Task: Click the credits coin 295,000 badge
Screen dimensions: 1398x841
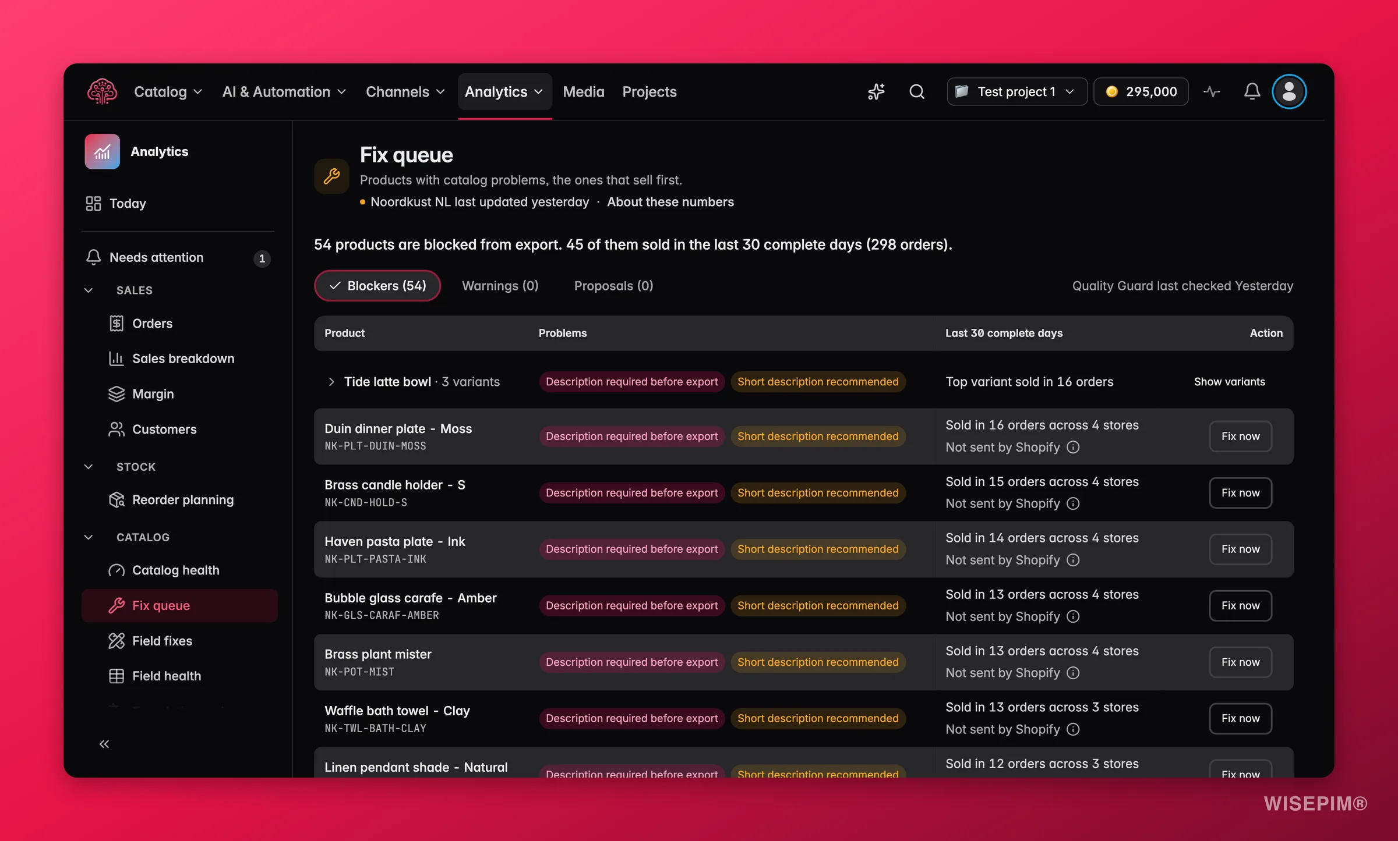Action: (1141, 91)
